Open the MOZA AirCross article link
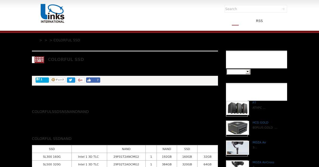Screen dimensions: 319x167 263,162
